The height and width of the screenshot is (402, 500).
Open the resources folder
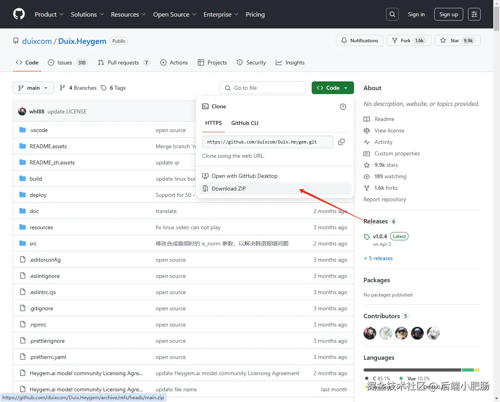[x=41, y=227]
